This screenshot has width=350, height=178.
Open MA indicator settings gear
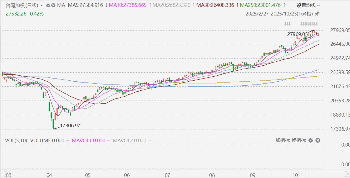48,5
